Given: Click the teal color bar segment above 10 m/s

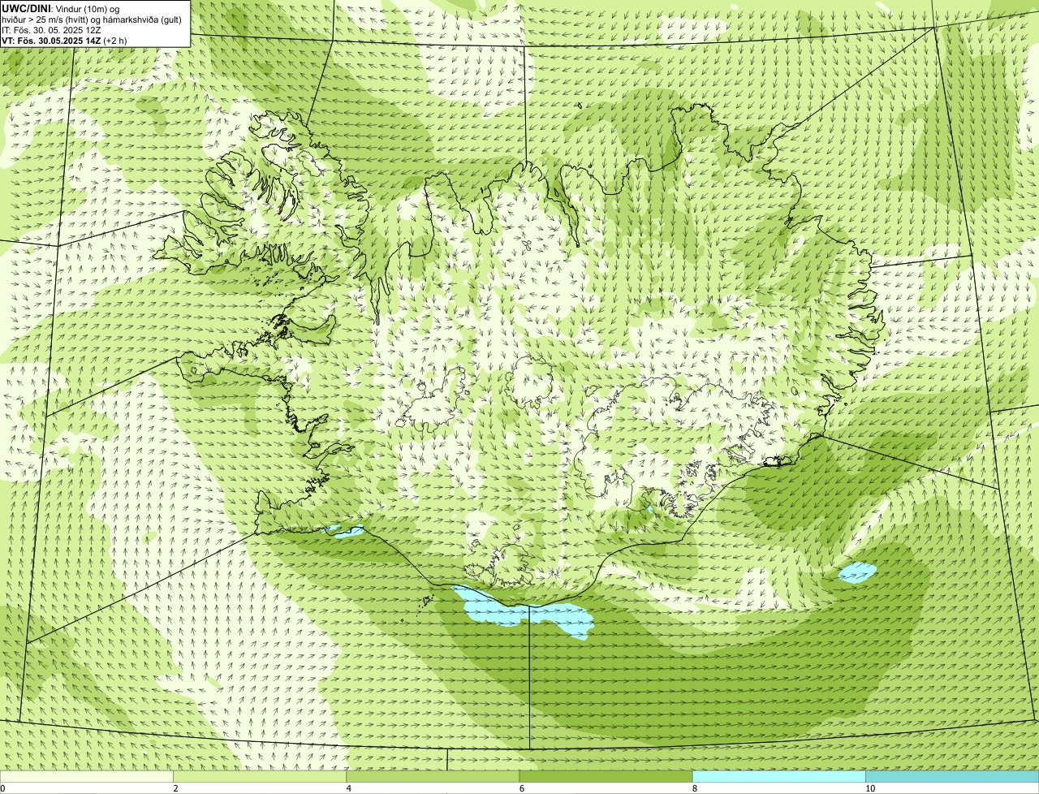Looking at the screenshot, I should (952, 777).
